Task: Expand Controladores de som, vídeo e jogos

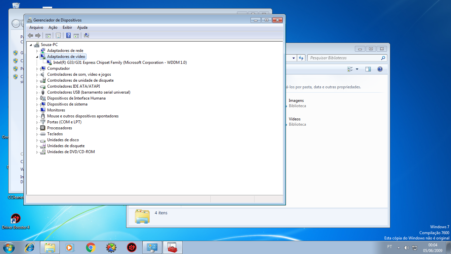Action: coord(37,75)
